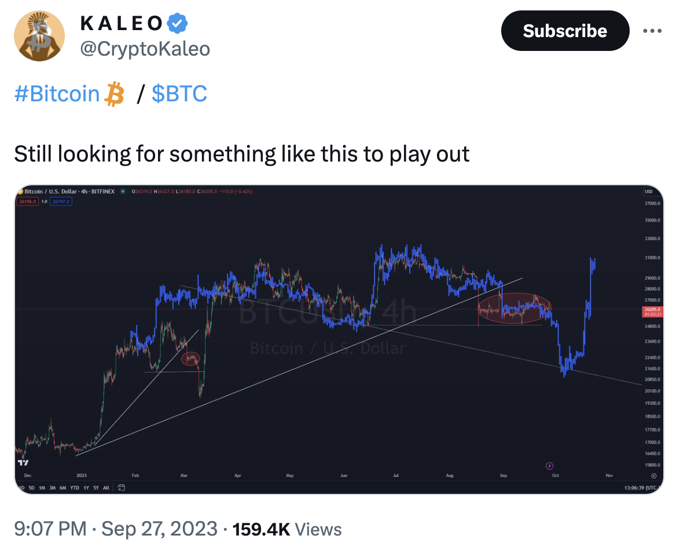The height and width of the screenshot is (550, 676).
Task: Select the YTD range option
Action: pyautogui.click(x=75, y=488)
